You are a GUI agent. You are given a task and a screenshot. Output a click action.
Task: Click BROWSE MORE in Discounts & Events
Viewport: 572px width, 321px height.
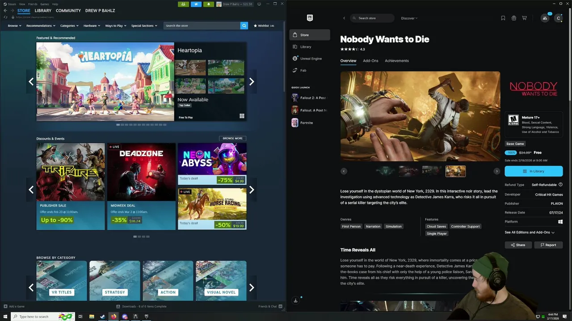tap(232, 138)
